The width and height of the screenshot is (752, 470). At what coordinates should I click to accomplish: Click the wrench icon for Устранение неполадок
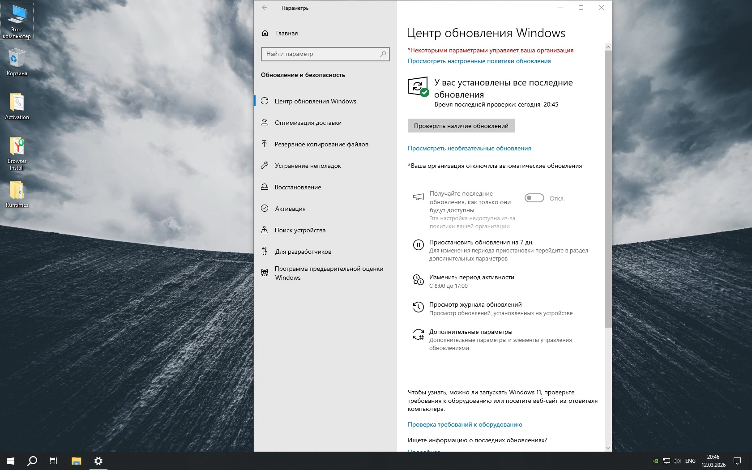pyautogui.click(x=265, y=166)
